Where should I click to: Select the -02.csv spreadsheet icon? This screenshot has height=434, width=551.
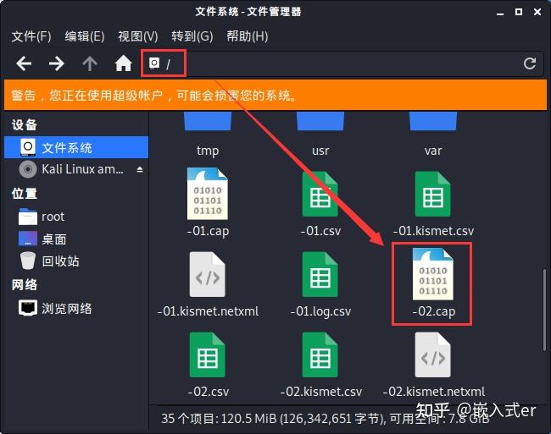[208, 354]
